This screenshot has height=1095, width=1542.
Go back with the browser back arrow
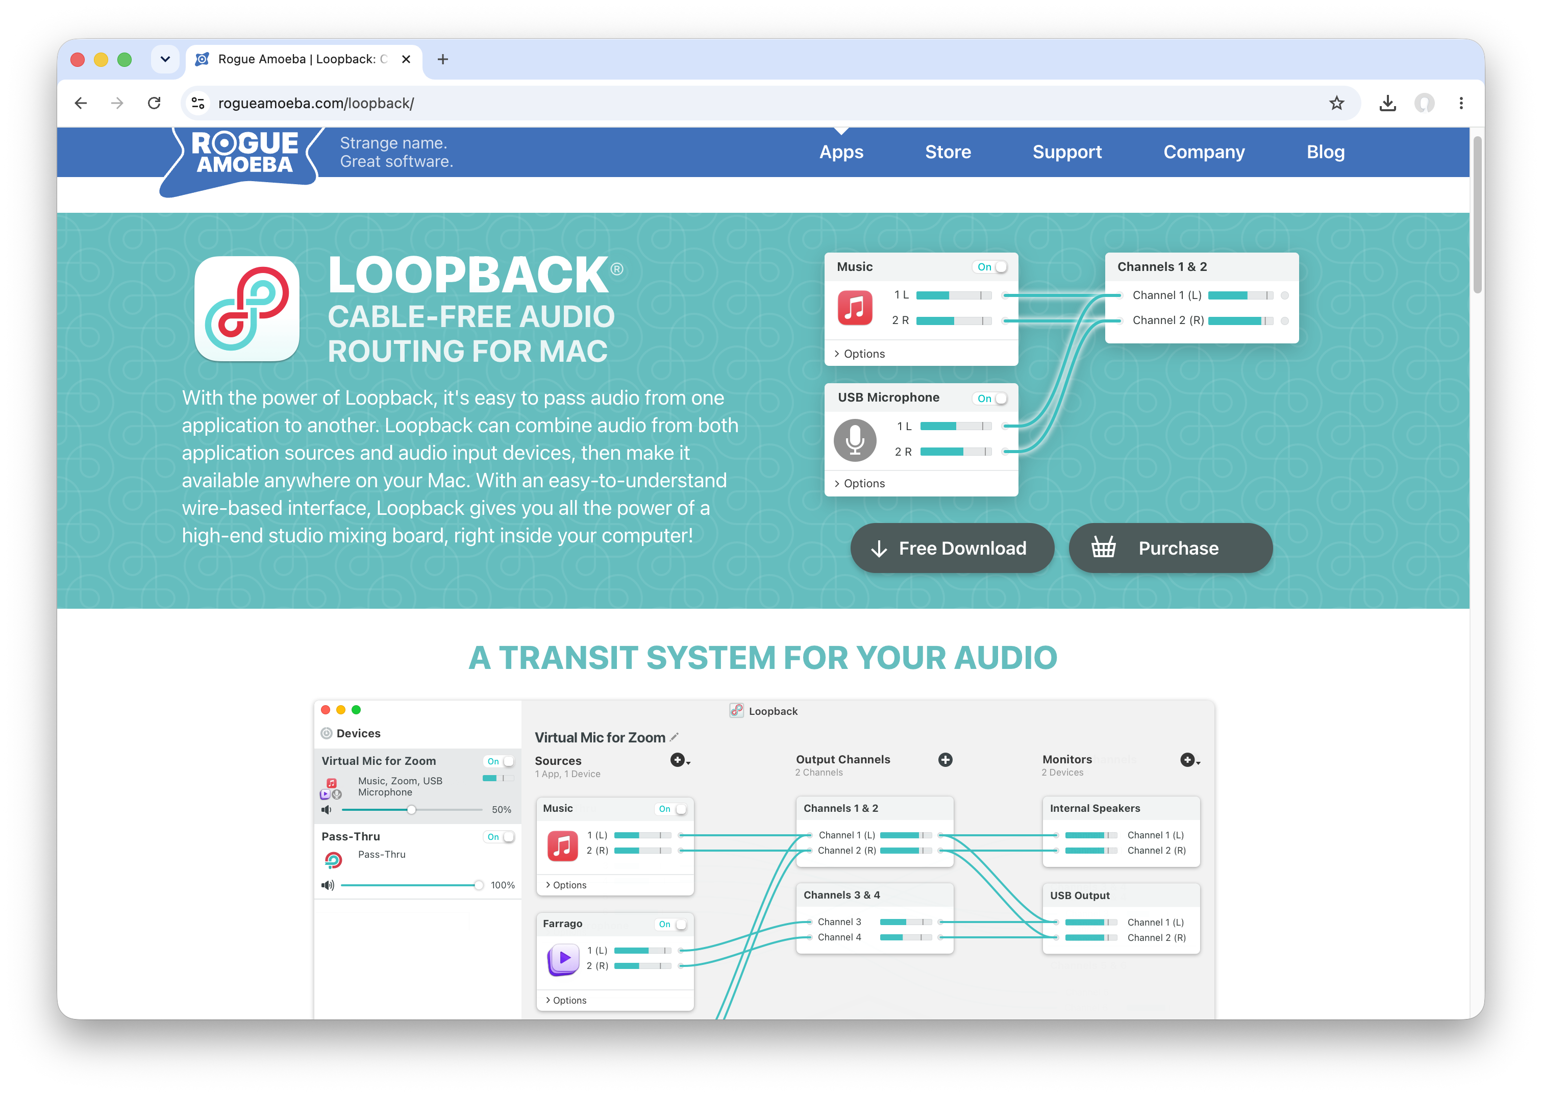click(x=81, y=103)
